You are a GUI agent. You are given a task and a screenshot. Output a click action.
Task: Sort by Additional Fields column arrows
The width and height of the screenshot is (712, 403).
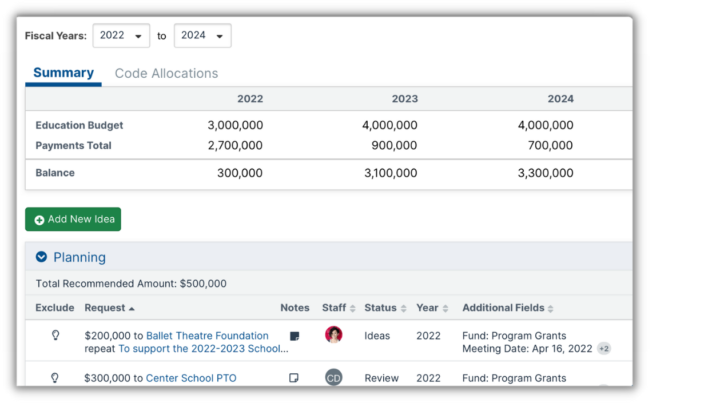coord(550,309)
